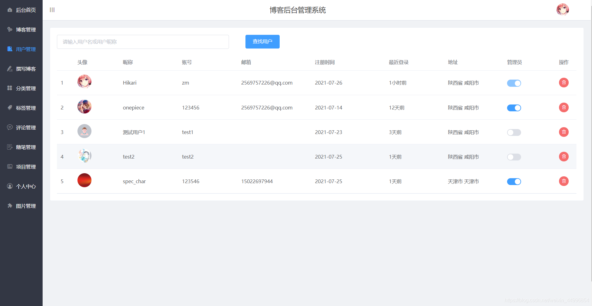Click the 最近登录 column header
Screen dimensions: 592x306
click(399, 62)
